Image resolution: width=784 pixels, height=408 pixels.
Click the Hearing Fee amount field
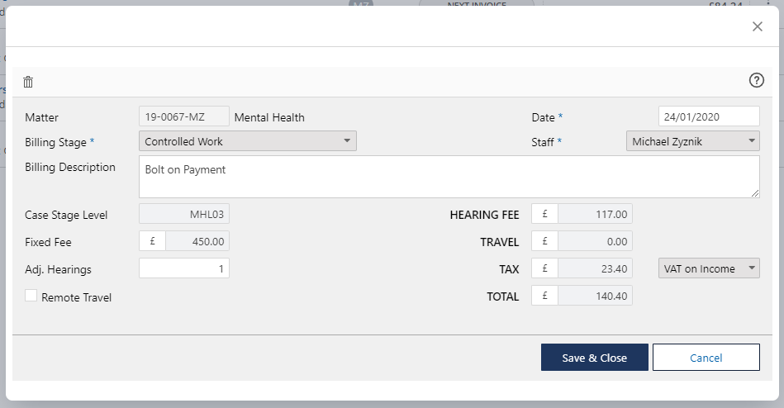[595, 214]
